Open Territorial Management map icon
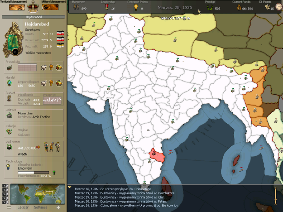 tap(17, 7)
